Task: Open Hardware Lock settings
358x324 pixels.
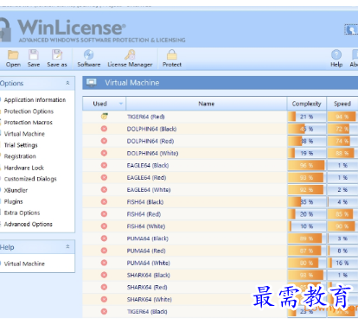Action: tap(24, 168)
